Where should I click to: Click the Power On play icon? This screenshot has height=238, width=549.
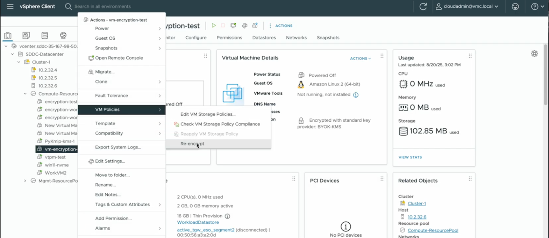(x=214, y=25)
